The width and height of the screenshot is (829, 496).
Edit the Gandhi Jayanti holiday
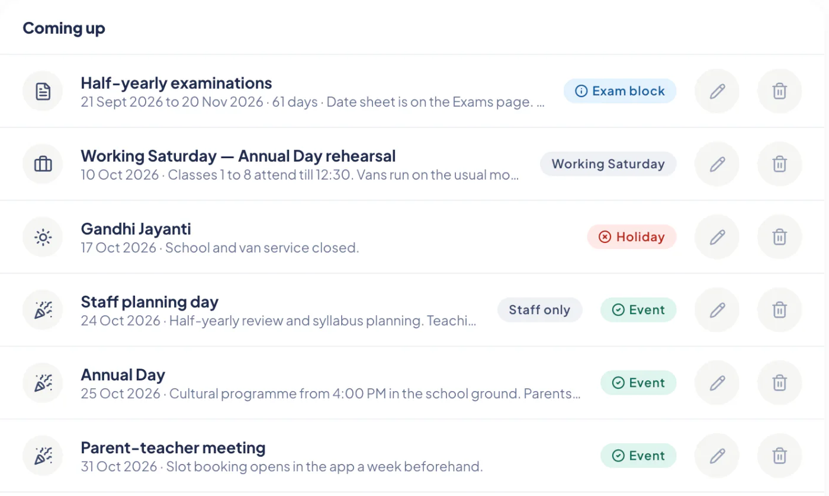click(717, 237)
